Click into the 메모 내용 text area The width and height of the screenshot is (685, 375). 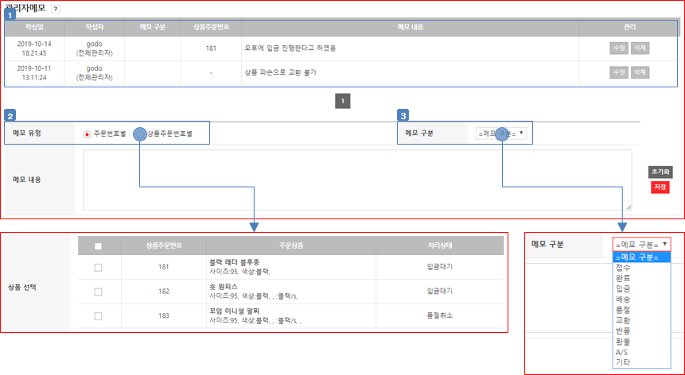(x=357, y=180)
